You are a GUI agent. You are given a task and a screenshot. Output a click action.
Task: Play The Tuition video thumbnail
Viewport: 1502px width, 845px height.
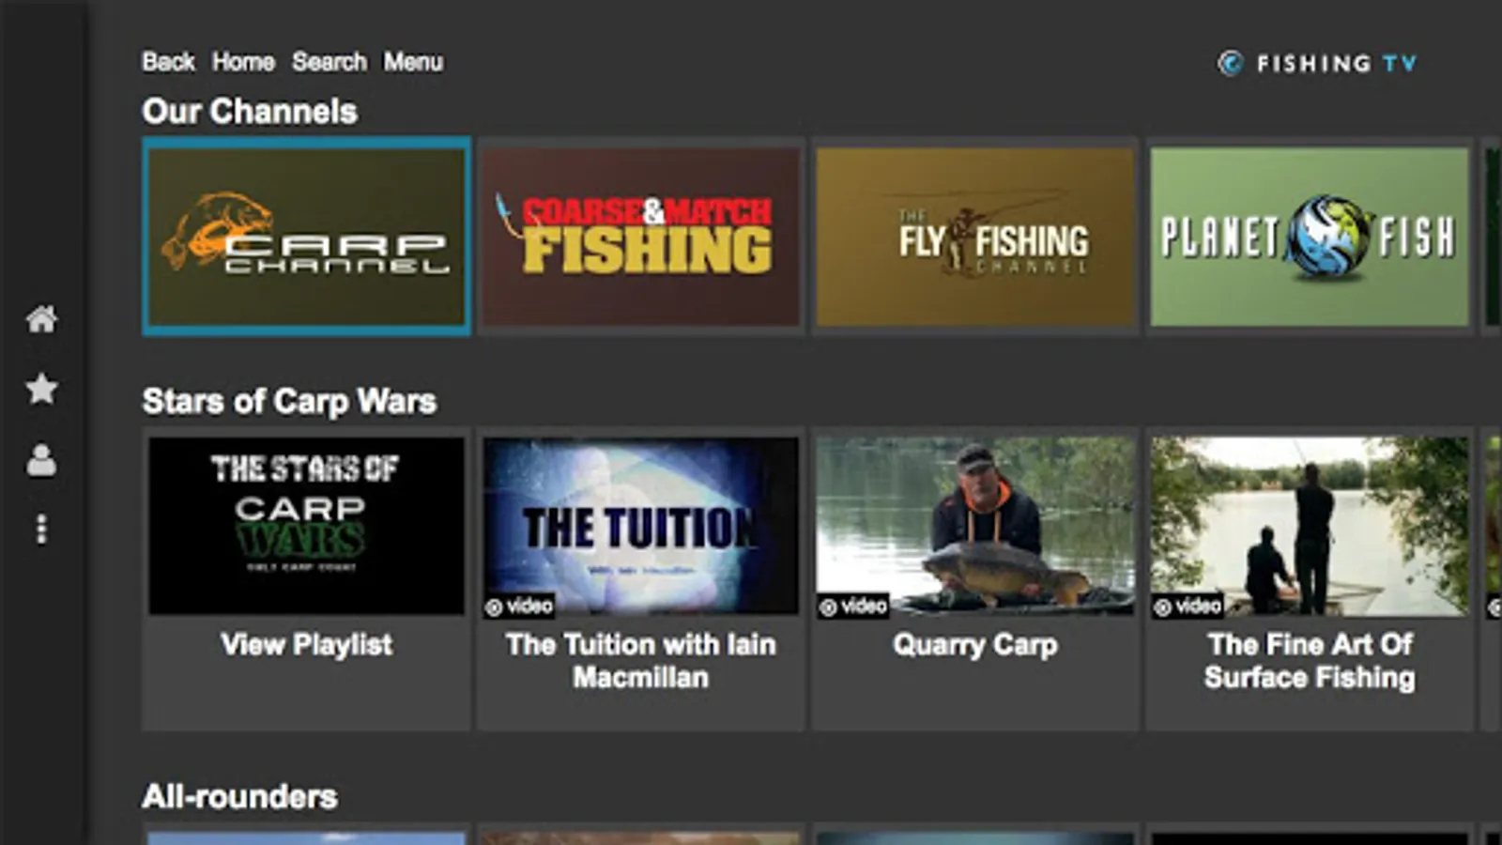pos(641,526)
